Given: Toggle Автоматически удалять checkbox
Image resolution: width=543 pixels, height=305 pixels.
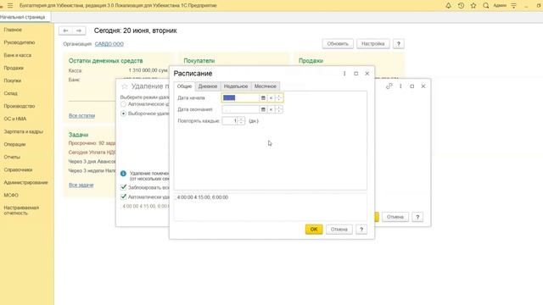Looking at the screenshot, I should [123, 197].
